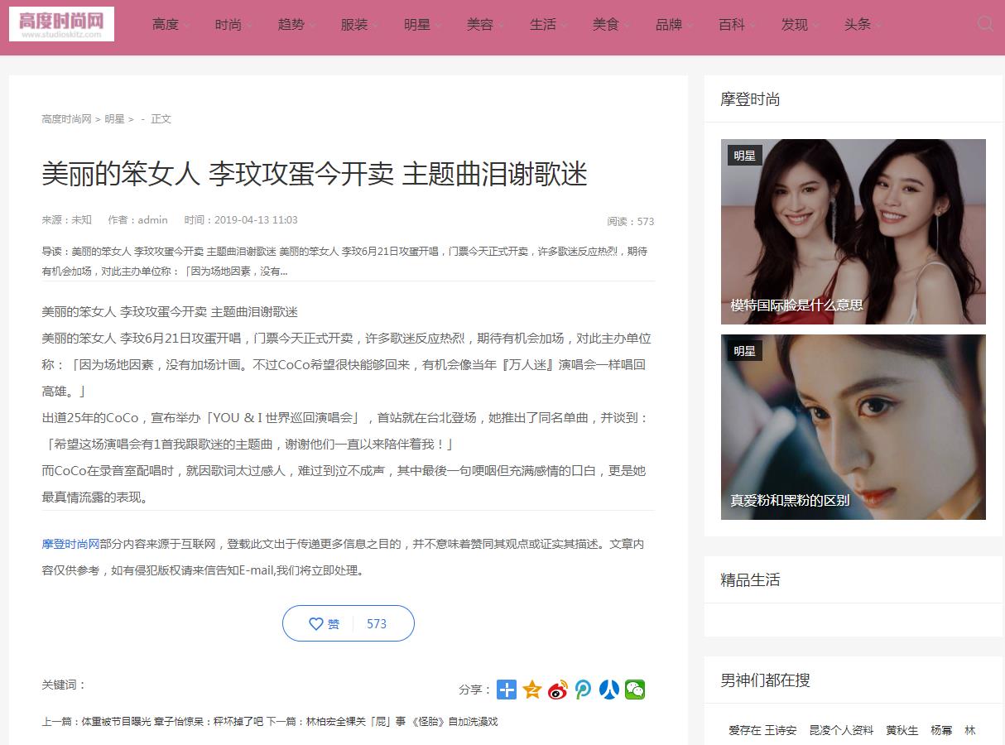Image resolution: width=1005 pixels, height=745 pixels.
Task: Click the 高度时尚网 site logo
Action: point(61,24)
